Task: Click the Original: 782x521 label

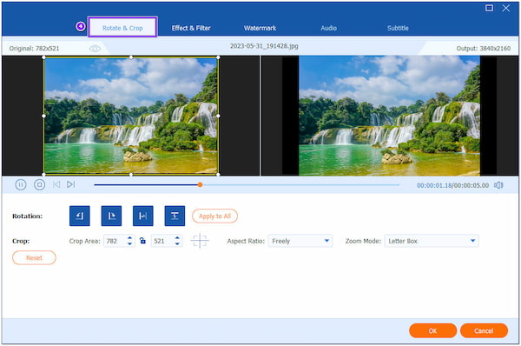Action: click(x=34, y=49)
